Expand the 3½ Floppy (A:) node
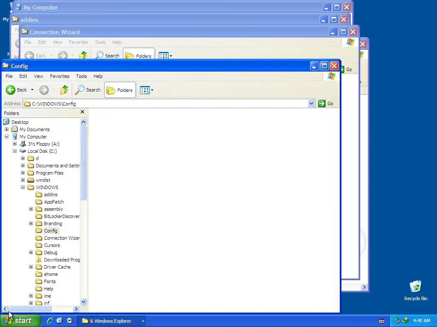Screen dimensions: 437x327 point(15,144)
